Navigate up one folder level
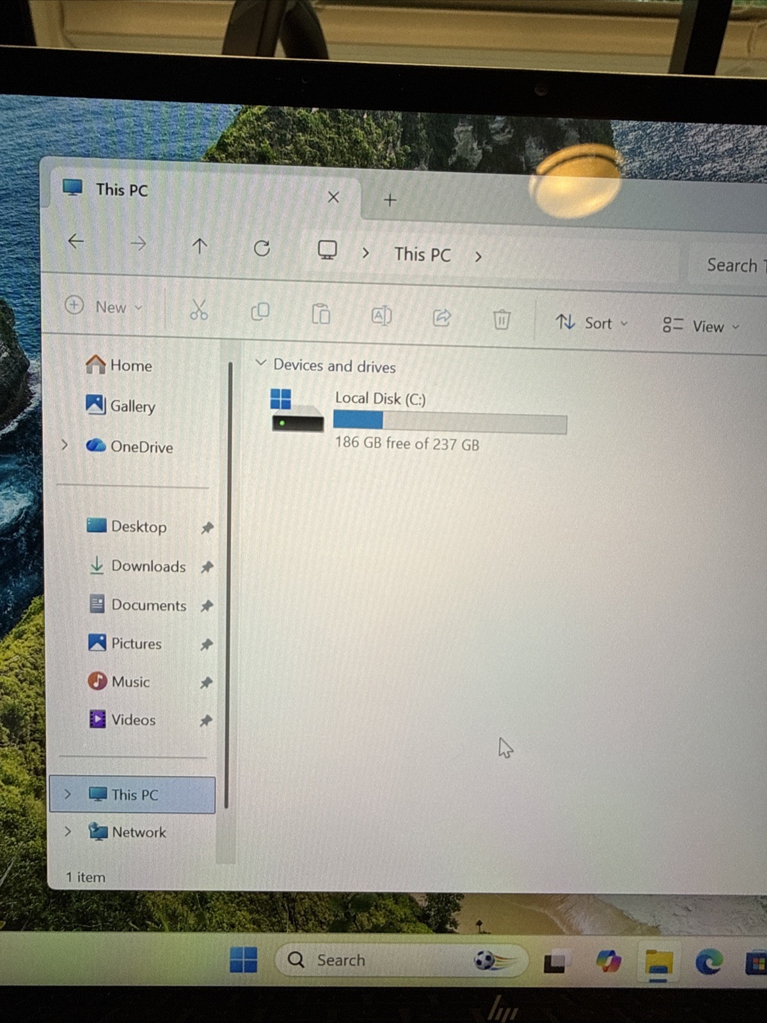This screenshot has height=1023, width=767. pos(200,246)
